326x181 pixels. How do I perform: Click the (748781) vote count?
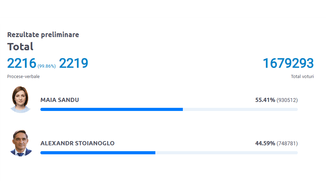287,143
